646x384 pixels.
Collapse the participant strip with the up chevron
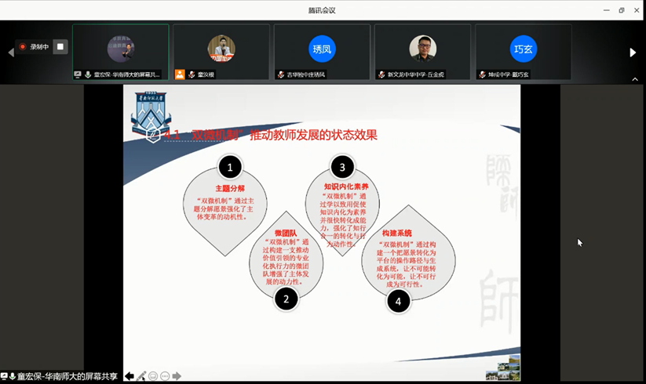coord(635,79)
